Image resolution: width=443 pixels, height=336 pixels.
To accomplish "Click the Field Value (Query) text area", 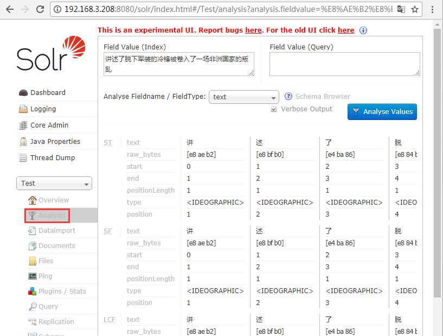I will [345, 64].
